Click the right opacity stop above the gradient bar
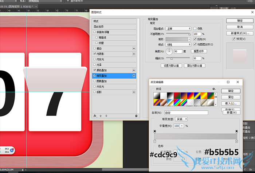The width and height of the screenshot is (255, 173). (236, 131)
